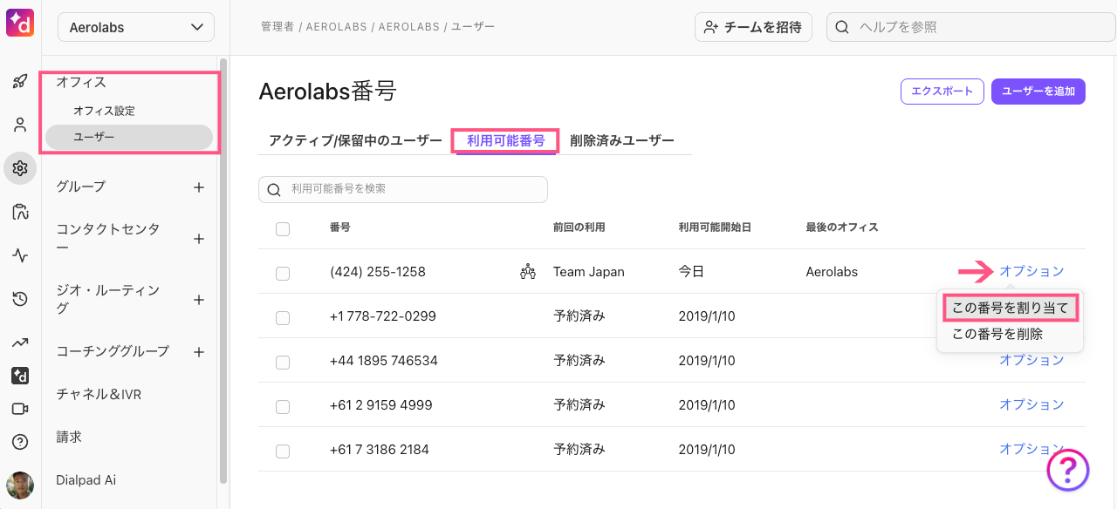Open the question mark help icon in sidebar
The height and width of the screenshot is (509, 1117).
point(20,442)
